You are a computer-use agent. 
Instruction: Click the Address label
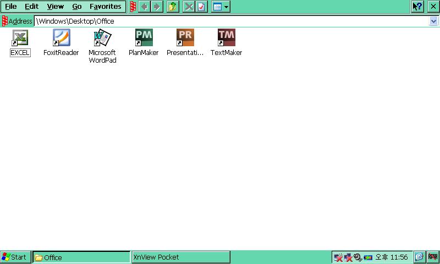[x=20, y=21]
